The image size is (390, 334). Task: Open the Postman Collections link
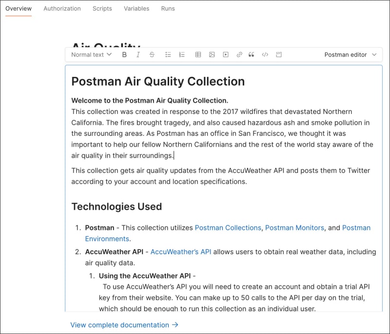pos(228,228)
